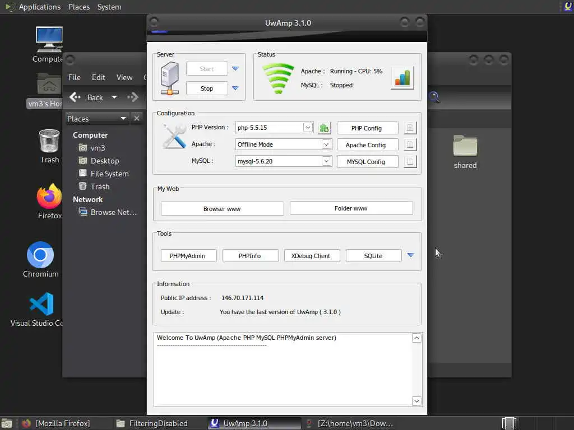Click the MYSQL Config button
The image size is (574, 430).
pyautogui.click(x=367, y=162)
